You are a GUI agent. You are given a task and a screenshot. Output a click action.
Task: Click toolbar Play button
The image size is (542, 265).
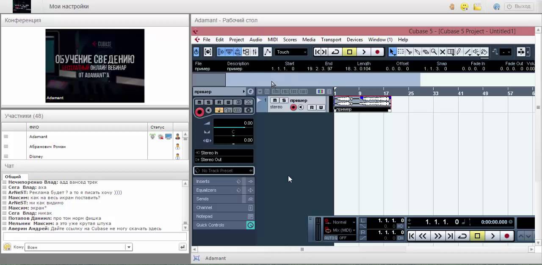point(363,52)
